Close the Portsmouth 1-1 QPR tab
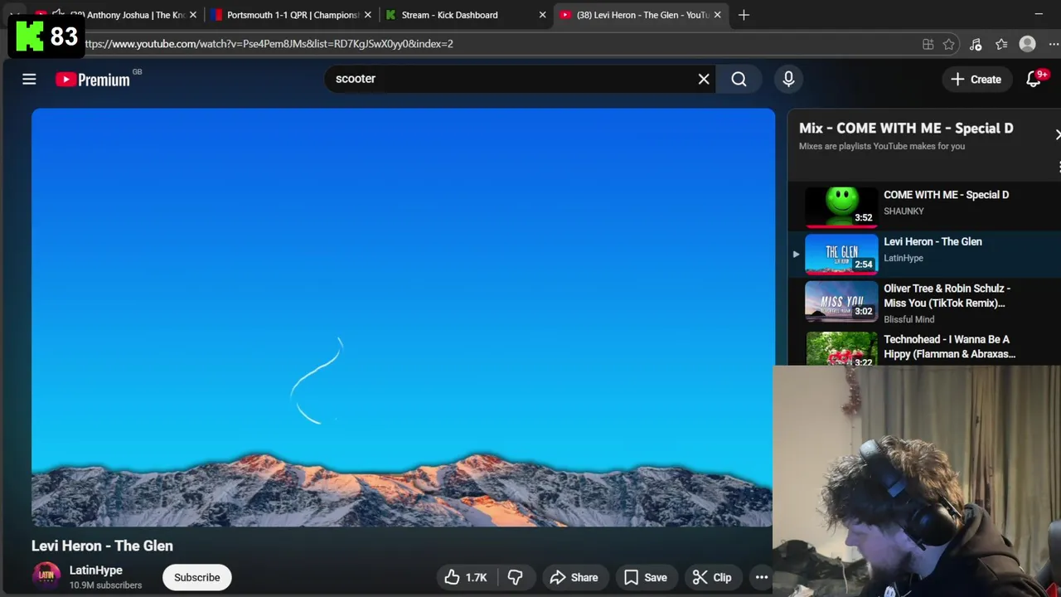The height and width of the screenshot is (597, 1061). (x=368, y=15)
